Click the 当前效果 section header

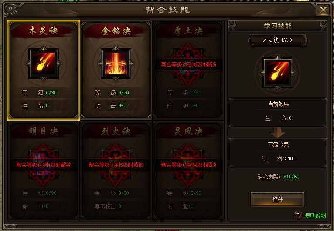[x=278, y=104]
